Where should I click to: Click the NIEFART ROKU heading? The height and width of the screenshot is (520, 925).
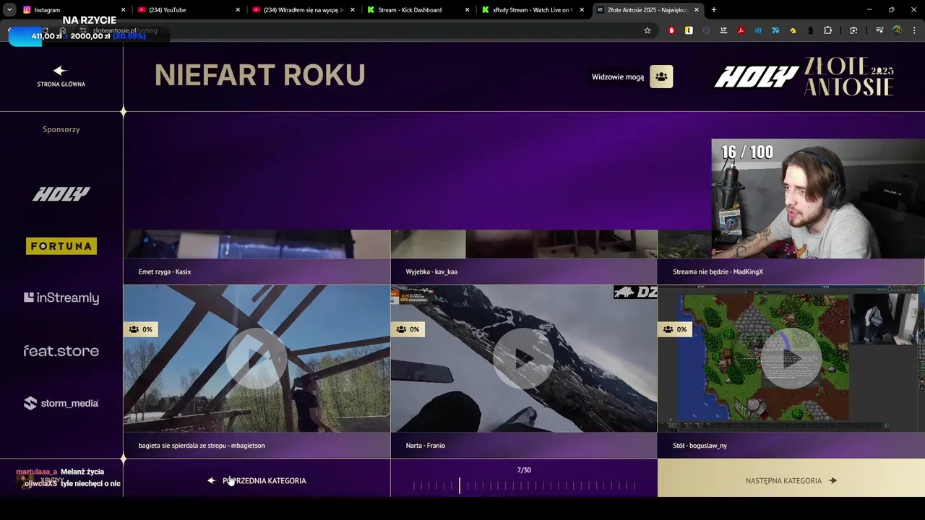[260, 75]
